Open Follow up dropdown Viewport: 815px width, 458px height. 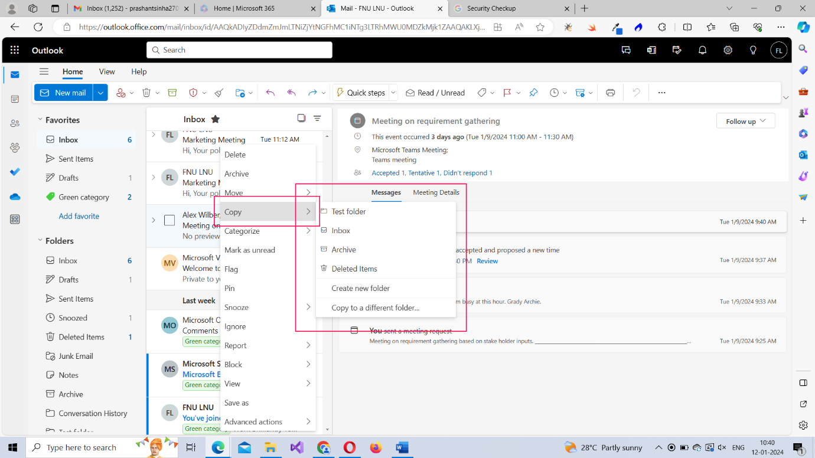click(745, 121)
